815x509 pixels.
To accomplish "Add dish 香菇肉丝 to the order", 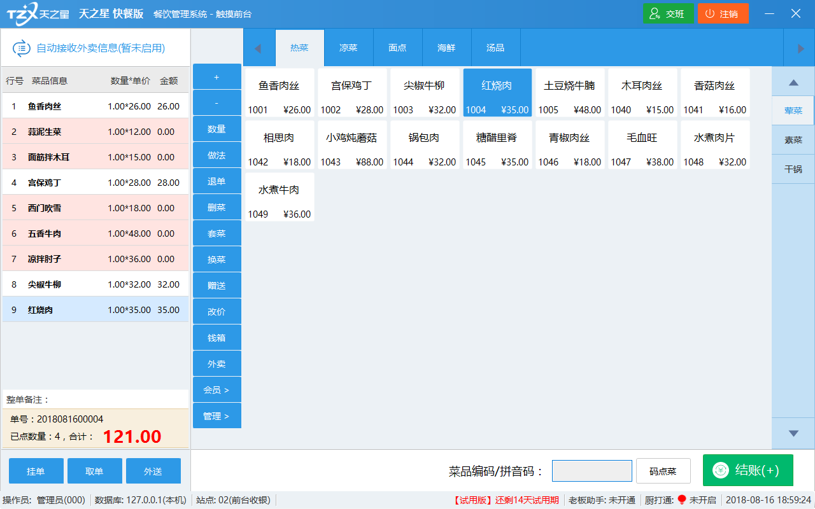I will point(715,93).
